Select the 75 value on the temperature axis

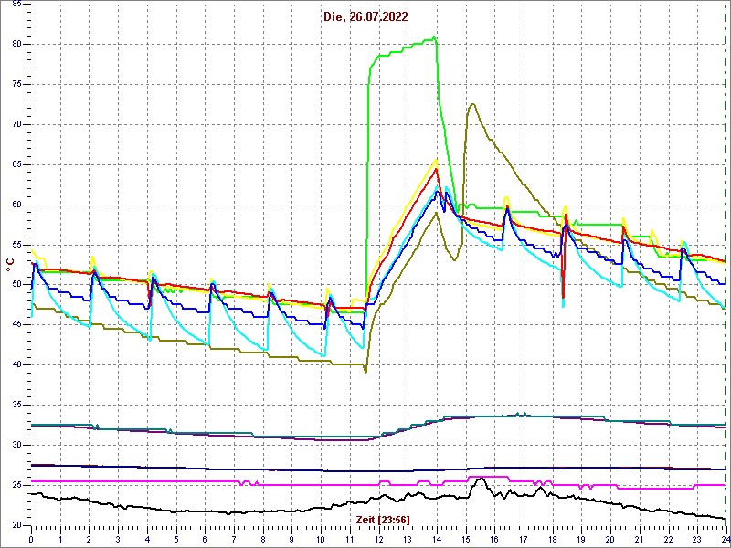click(16, 84)
